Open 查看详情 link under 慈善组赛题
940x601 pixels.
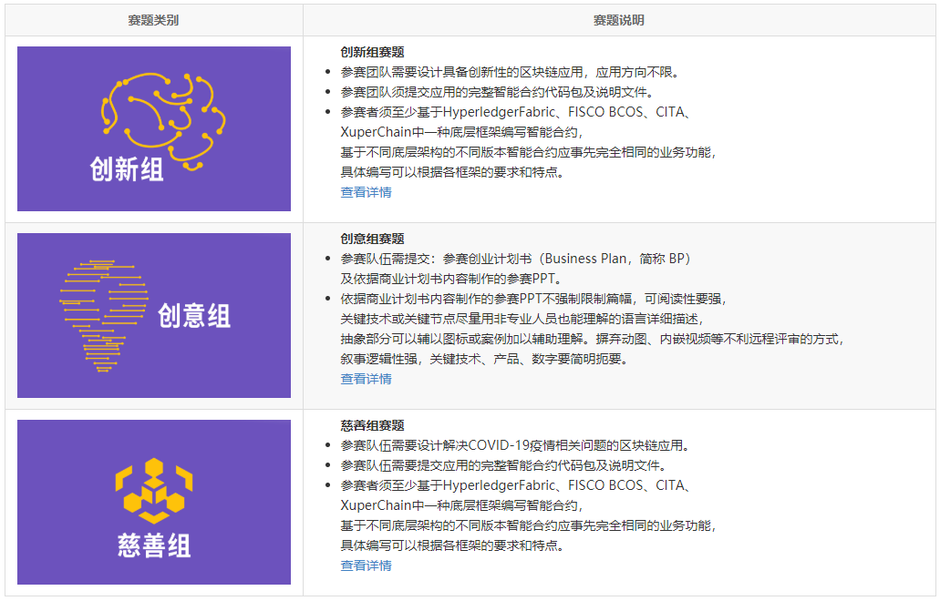[366, 565]
